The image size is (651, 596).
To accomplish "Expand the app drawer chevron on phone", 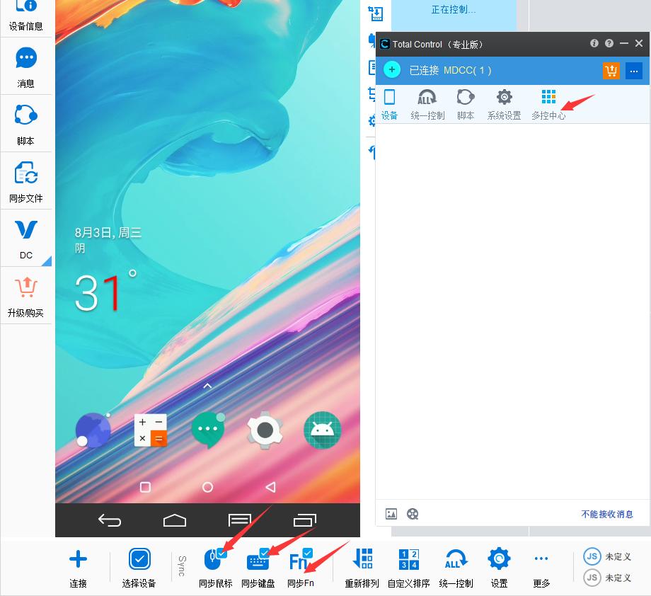I will coord(207,386).
